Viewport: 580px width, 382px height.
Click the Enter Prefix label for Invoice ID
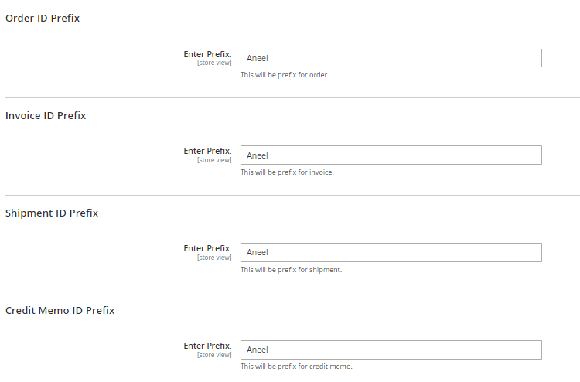tap(207, 152)
